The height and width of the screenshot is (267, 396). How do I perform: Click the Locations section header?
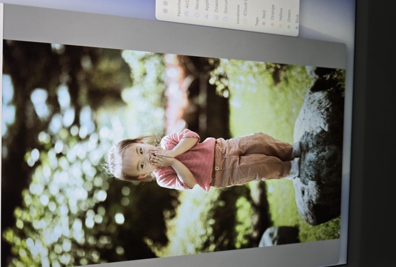click(x=238, y=15)
